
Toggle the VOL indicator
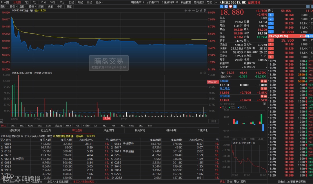(x=77, y=126)
